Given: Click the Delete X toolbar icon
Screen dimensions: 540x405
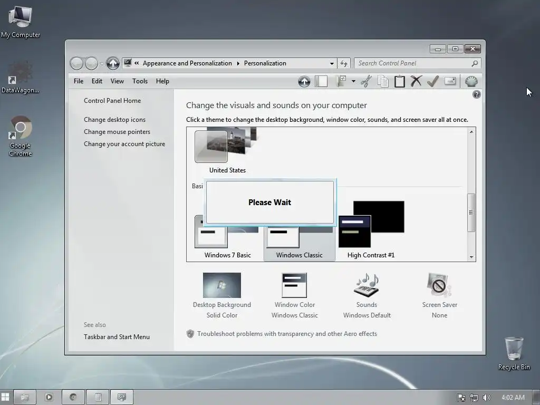Looking at the screenshot, I should [416, 81].
